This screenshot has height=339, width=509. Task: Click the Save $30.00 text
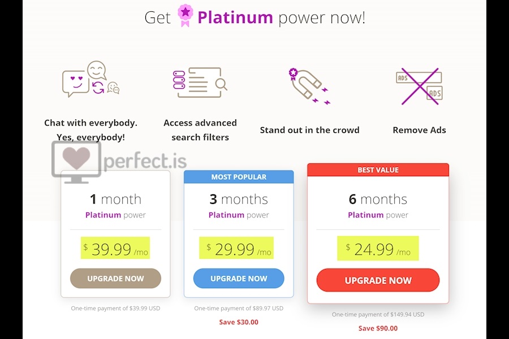pyautogui.click(x=239, y=322)
